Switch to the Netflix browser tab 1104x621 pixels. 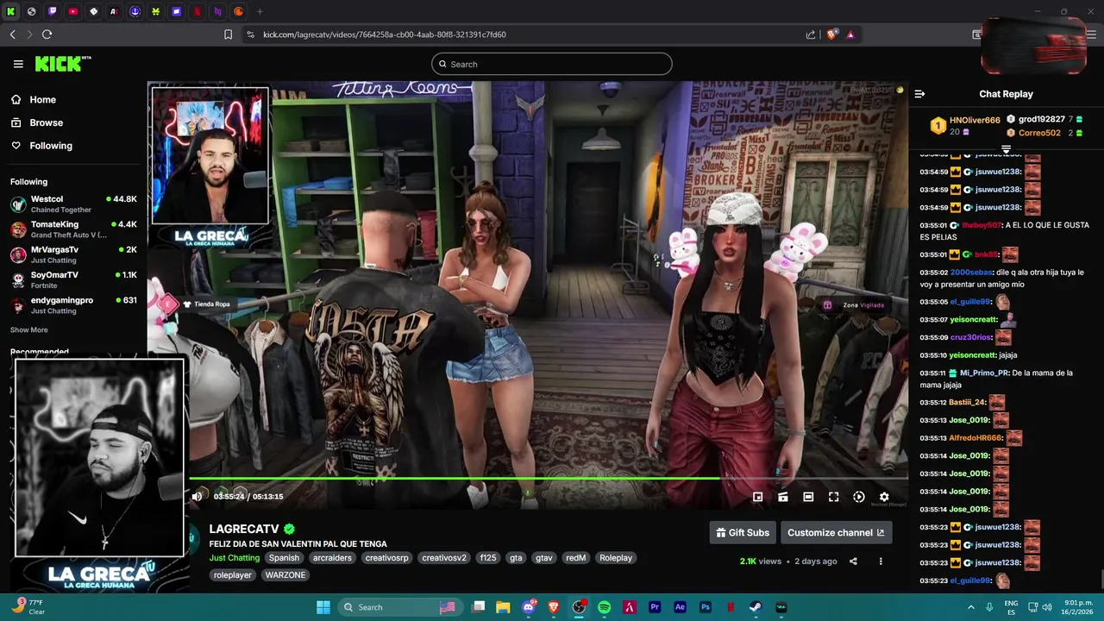point(197,11)
